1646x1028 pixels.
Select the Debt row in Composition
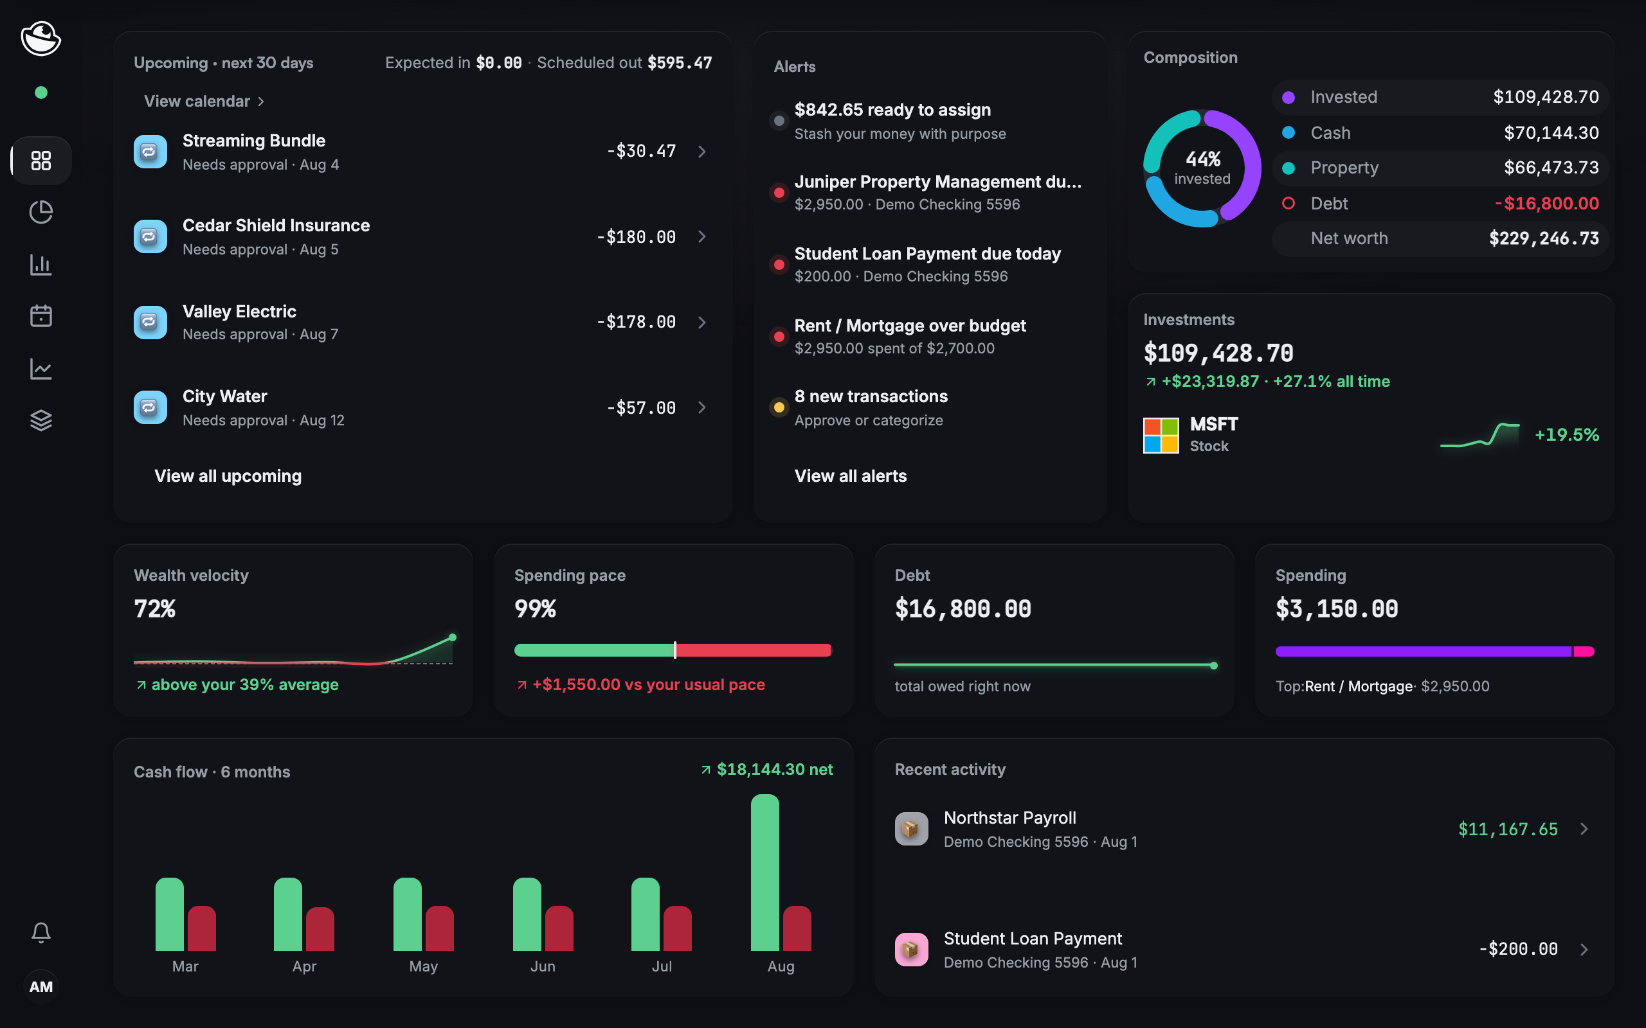pyautogui.click(x=1440, y=203)
